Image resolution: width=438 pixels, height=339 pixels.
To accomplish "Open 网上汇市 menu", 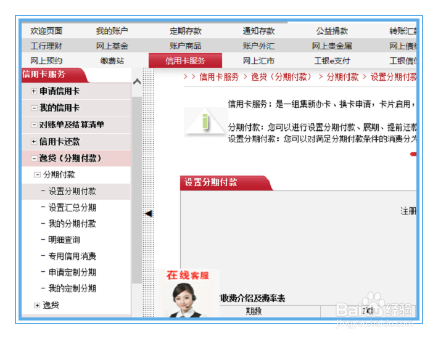I will click(x=258, y=60).
